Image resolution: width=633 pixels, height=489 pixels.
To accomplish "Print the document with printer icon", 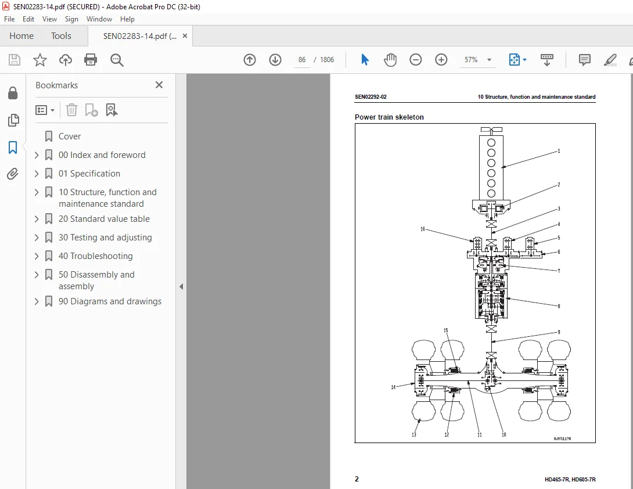I will tap(91, 60).
